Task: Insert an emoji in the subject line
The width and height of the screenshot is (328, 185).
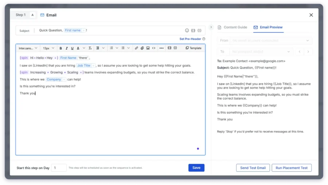Action: 187,31
